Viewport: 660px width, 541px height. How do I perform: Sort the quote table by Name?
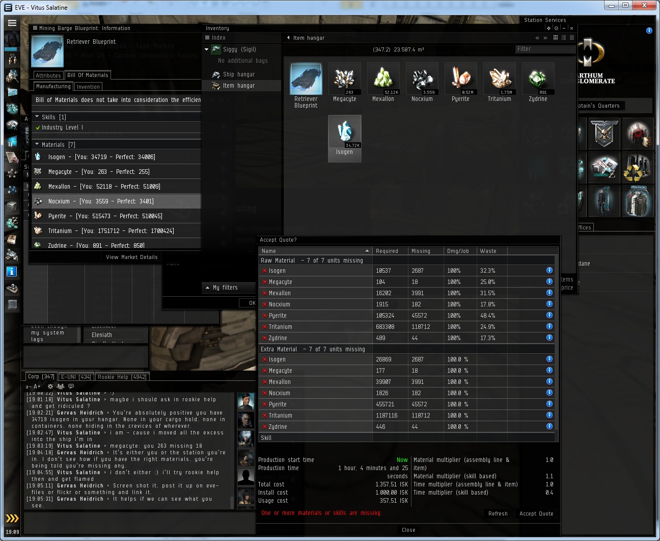click(315, 251)
